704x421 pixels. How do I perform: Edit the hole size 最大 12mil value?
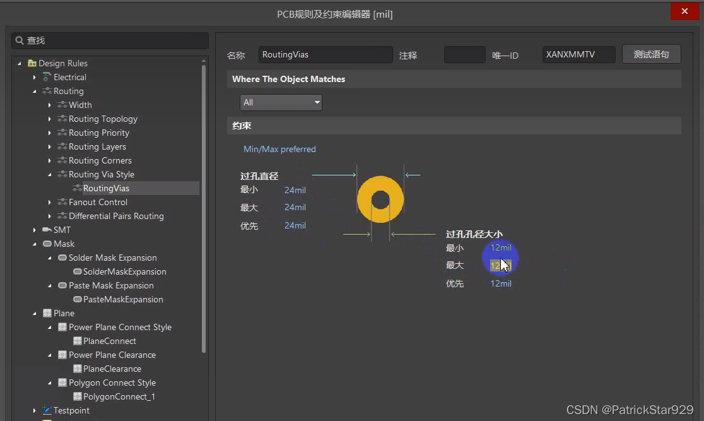tap(501, 266)
